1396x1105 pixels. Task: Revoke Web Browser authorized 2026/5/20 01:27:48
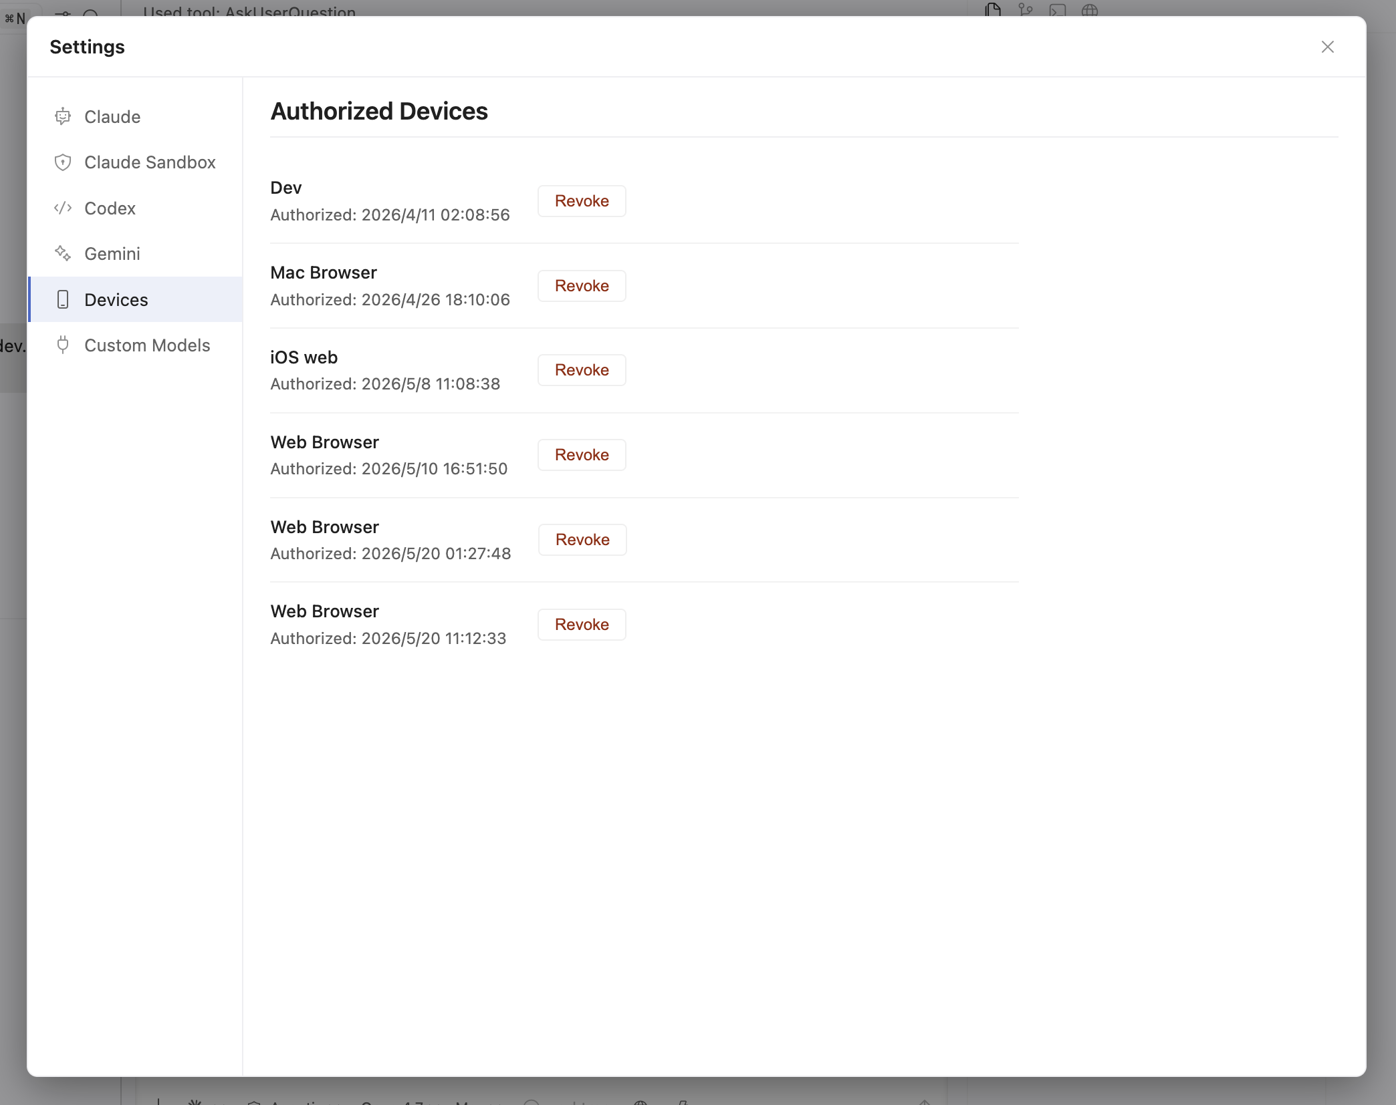(582, 540)
